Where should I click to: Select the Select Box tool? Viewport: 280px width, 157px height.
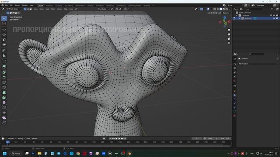tap(4, 18)
